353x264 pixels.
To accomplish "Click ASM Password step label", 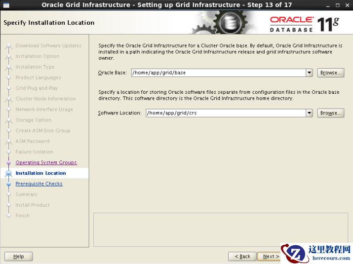I will pyautogui.click(x=33, y=141).
